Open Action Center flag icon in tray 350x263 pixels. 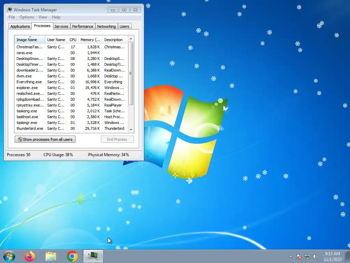[299, 256]
